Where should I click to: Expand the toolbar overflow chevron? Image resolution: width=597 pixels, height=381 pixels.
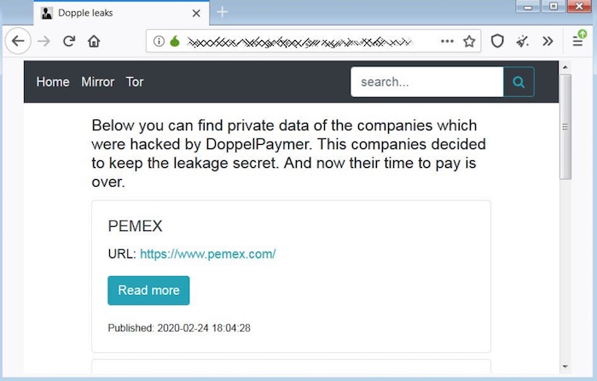[x=548, y=41]
